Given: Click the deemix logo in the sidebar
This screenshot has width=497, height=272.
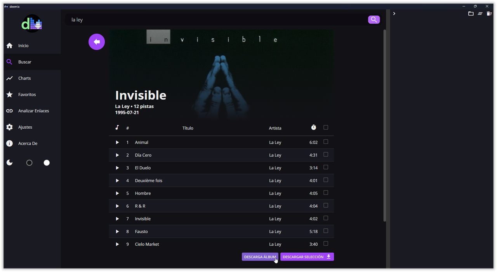Looking at the screenshot, I should (32, 24).
